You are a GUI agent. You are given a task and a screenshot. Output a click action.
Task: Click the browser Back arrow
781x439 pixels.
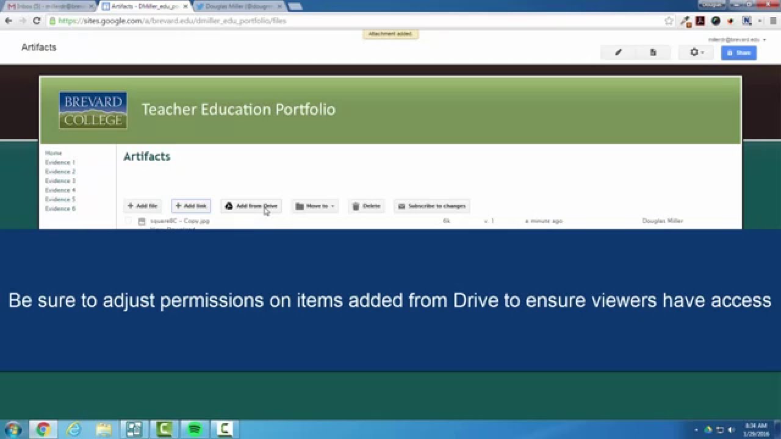[9, 20]
